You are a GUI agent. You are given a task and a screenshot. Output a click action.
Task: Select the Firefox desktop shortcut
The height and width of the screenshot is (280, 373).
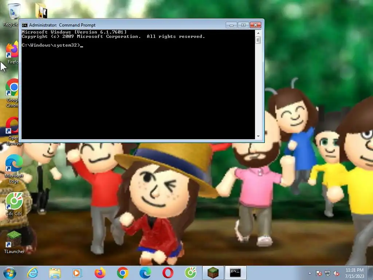[x=12, y=53]
